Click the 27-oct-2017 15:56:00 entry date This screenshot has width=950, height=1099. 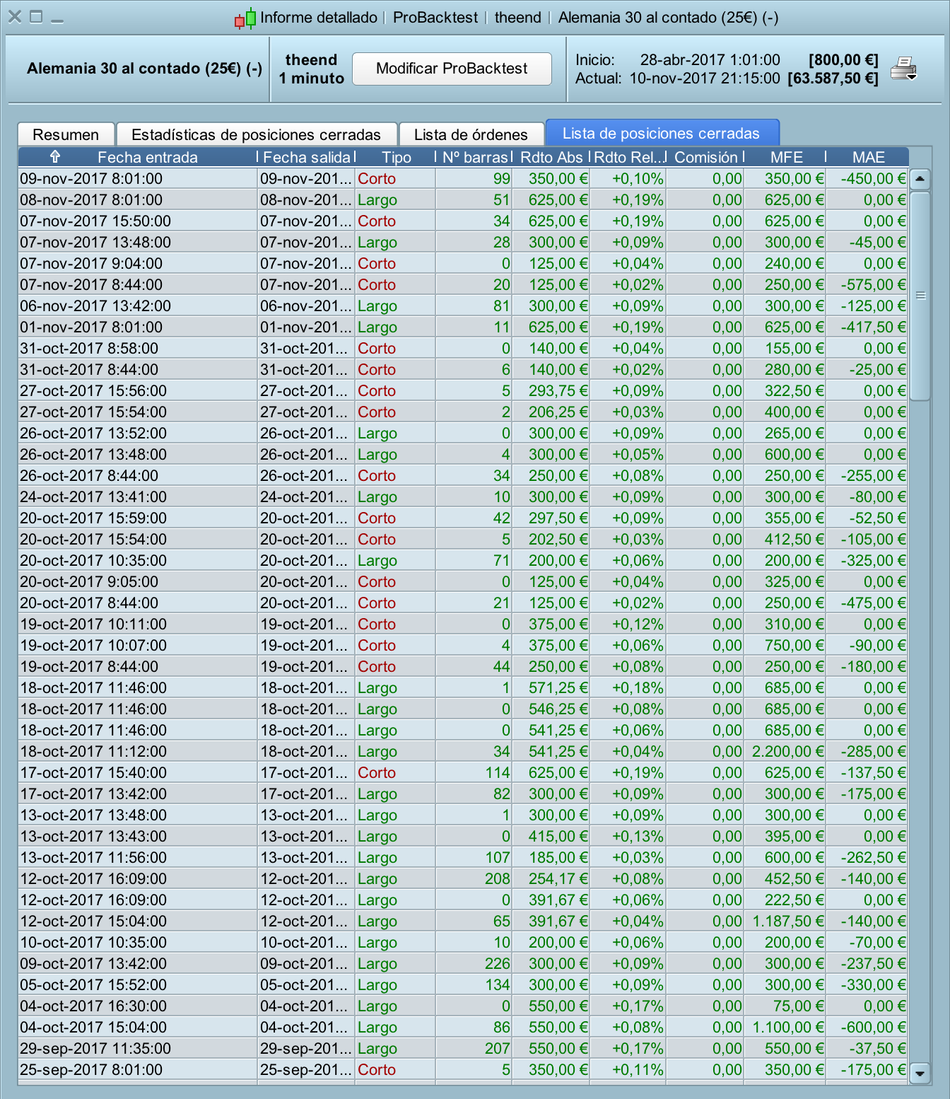93,391
